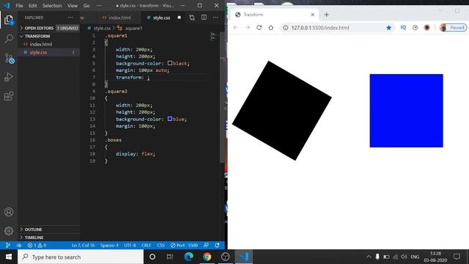469x264 pixels.
Task: Open the overflow menu ellipsis in menu bar
Action: pos(99,5)
